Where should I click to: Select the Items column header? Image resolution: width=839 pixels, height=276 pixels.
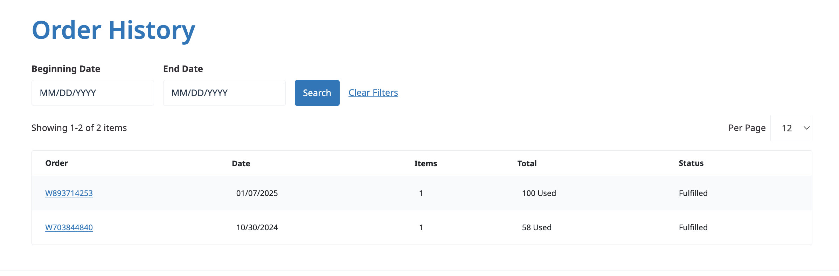coord(425,164)
